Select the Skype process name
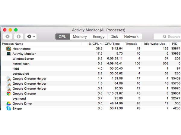 coord(17,109)
